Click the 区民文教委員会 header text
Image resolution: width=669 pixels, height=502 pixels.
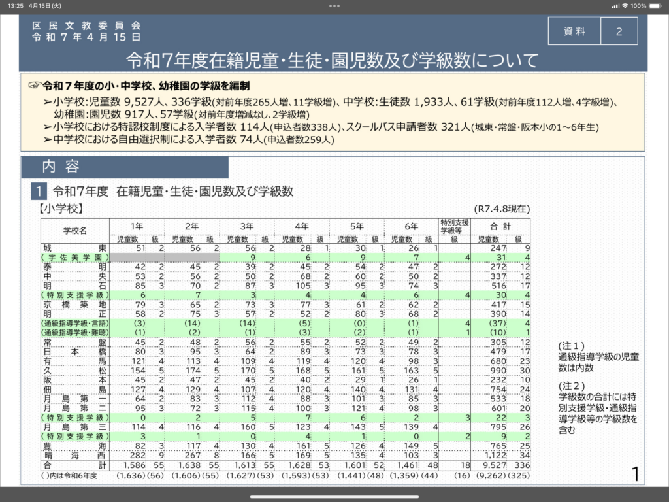[87, 25]
